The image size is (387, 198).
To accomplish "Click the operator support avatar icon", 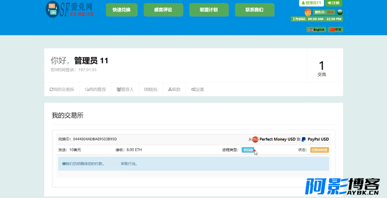I will [308, 12].
